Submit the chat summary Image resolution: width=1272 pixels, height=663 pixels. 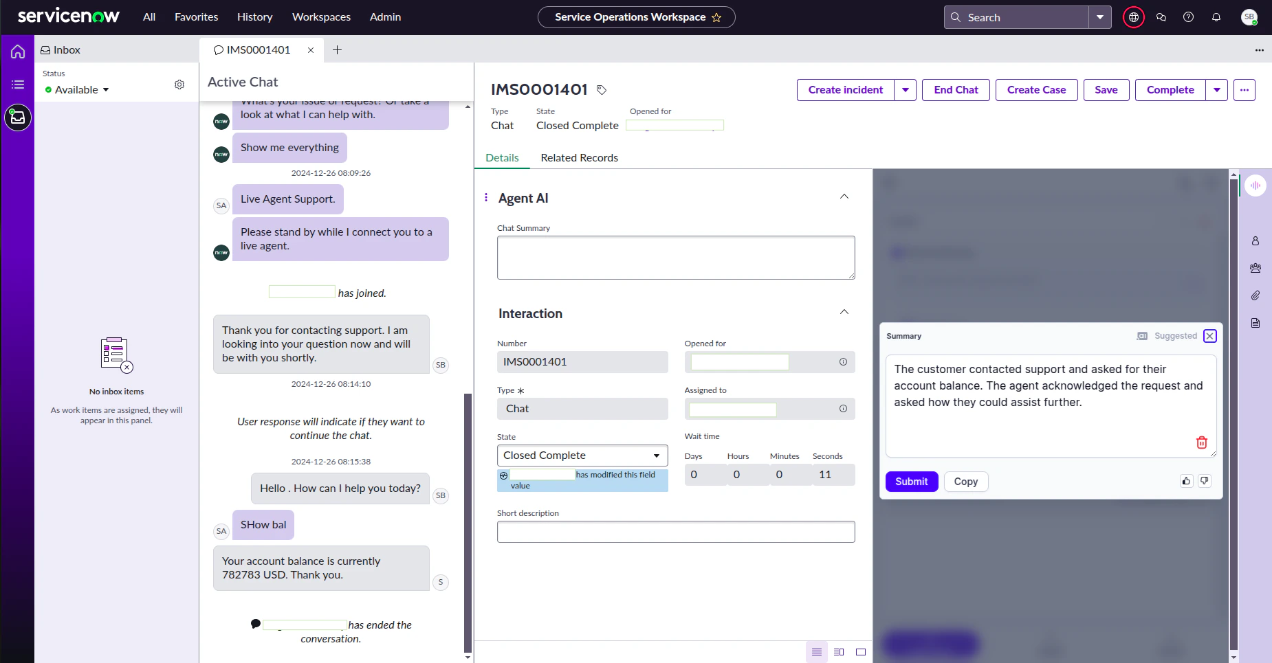(x=911, y=481)
